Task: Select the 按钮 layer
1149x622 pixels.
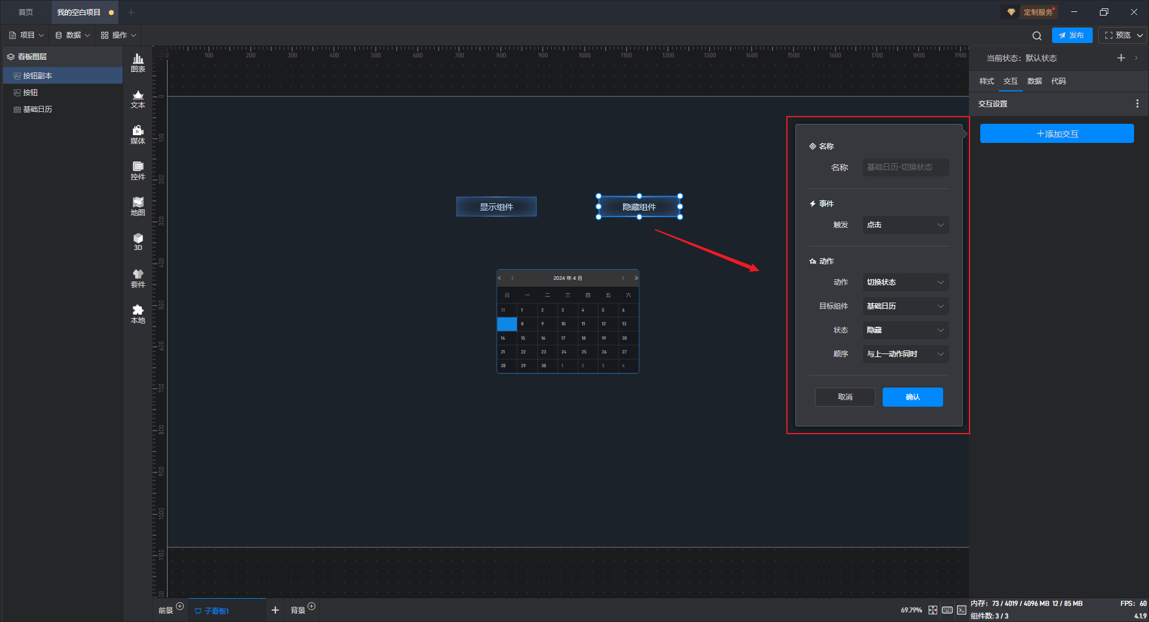Action: tap(63, 93)
